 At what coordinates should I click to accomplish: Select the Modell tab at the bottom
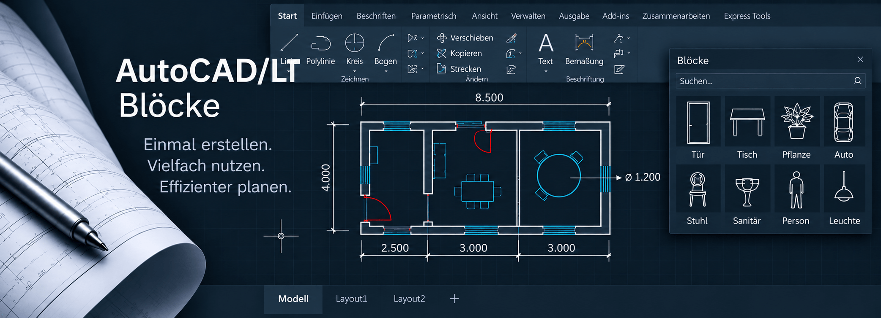click(293, 299)
